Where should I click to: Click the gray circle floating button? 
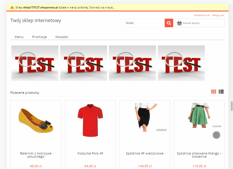pyautogui.click(x=216, y=135)
